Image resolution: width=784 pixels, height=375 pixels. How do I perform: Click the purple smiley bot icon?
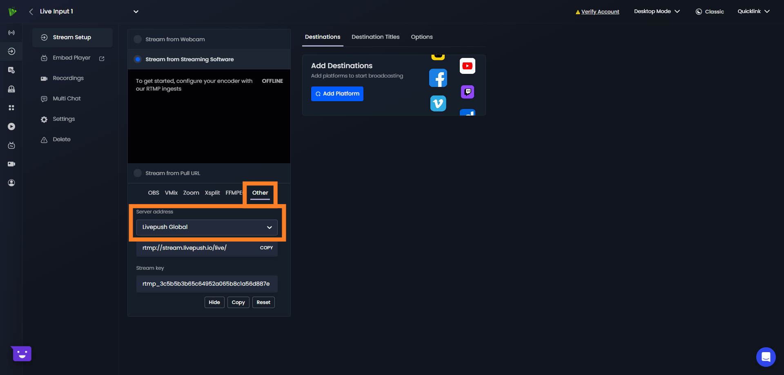pyautogui.click(x=22, y=354)
